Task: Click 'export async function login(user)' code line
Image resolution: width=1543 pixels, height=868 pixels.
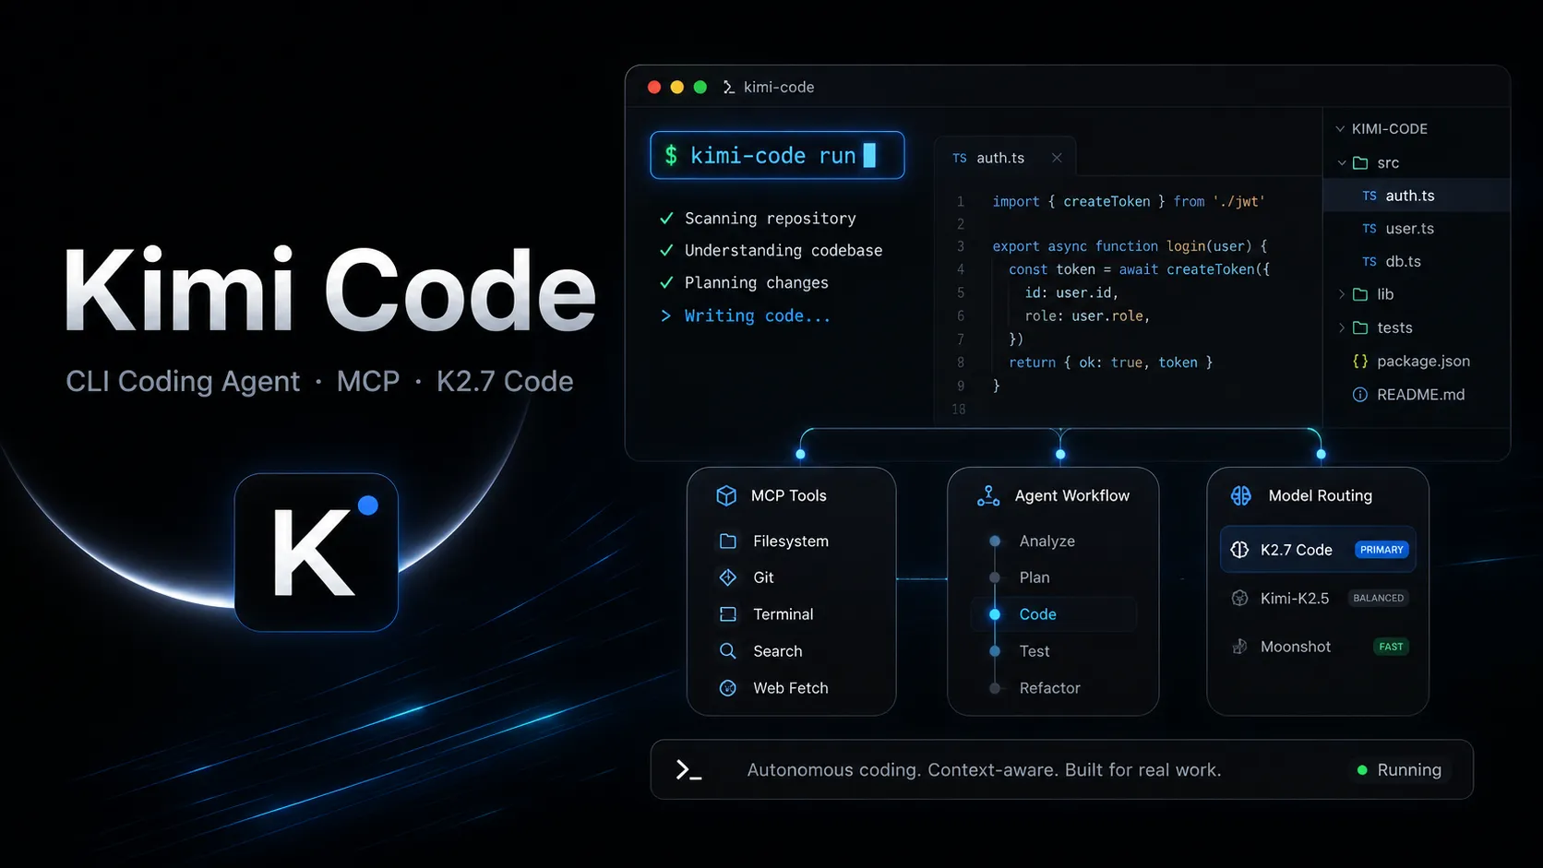Action: pyautogui.click(x=1130, y=246)
